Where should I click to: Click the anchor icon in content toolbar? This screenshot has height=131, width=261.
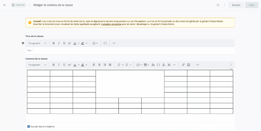click(x=164, y=65)
